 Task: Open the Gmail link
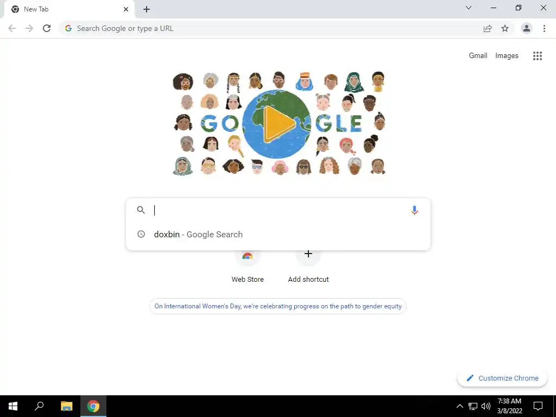478,56
